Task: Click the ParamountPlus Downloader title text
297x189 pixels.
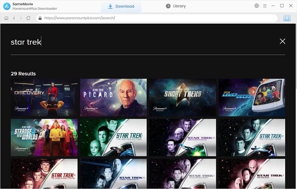Action: 35,9
